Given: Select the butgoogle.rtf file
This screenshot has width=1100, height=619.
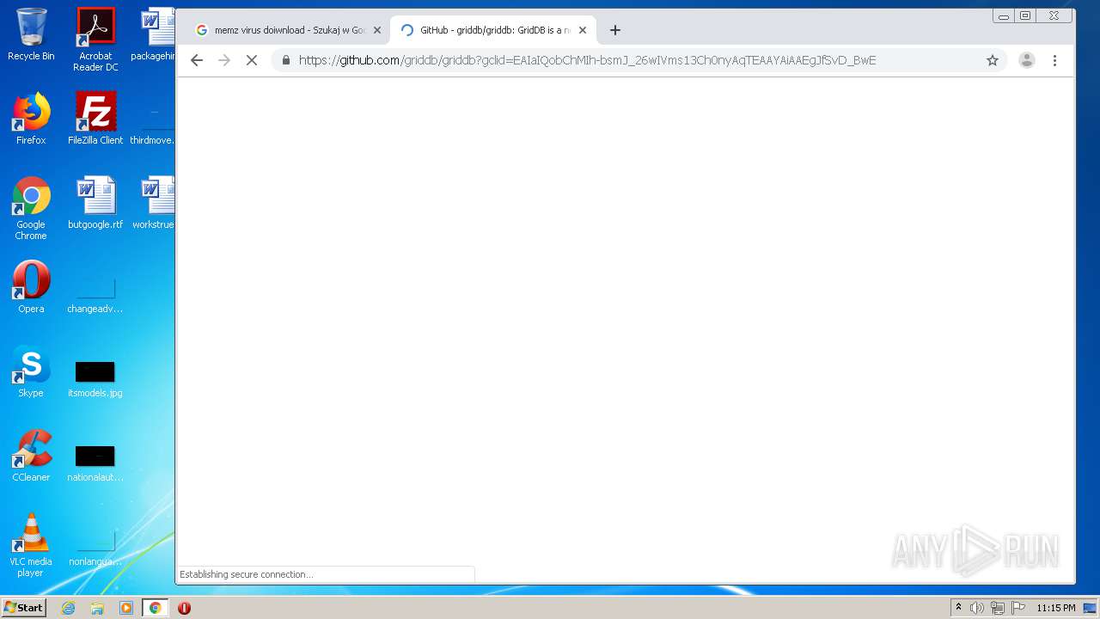Looking at the screenshot, I should coord(95,203).
